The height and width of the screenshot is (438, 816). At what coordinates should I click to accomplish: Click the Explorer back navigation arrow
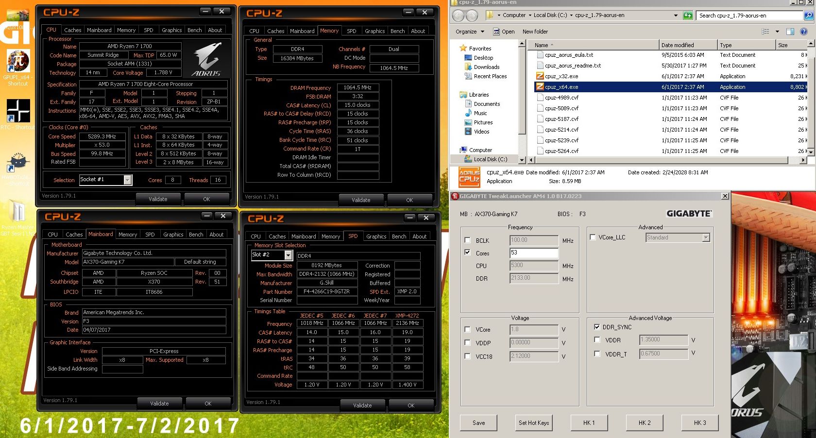pyautogui.click(x=458, y=16)
